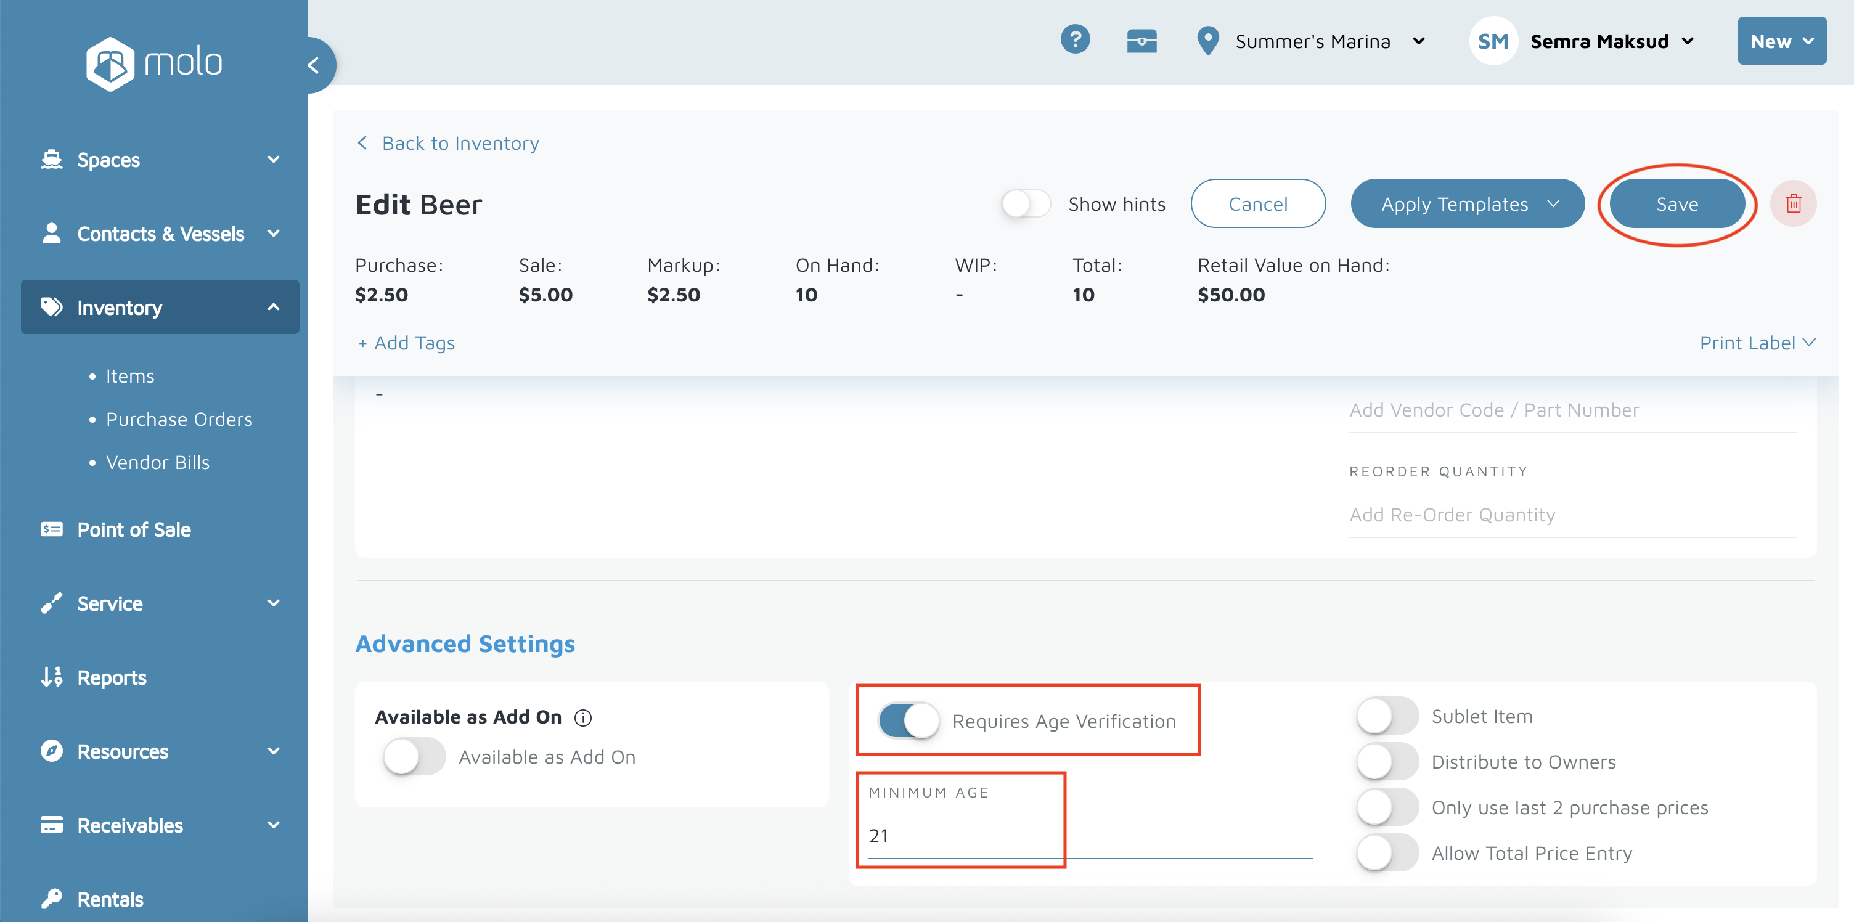Open Purchase Orders in sidebar

pos(179,419)
